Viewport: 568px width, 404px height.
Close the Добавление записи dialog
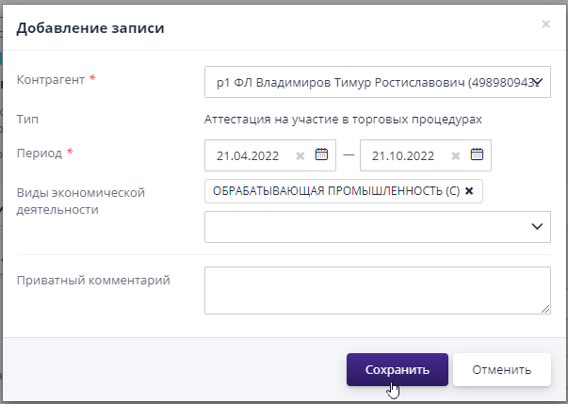[545, 24]
